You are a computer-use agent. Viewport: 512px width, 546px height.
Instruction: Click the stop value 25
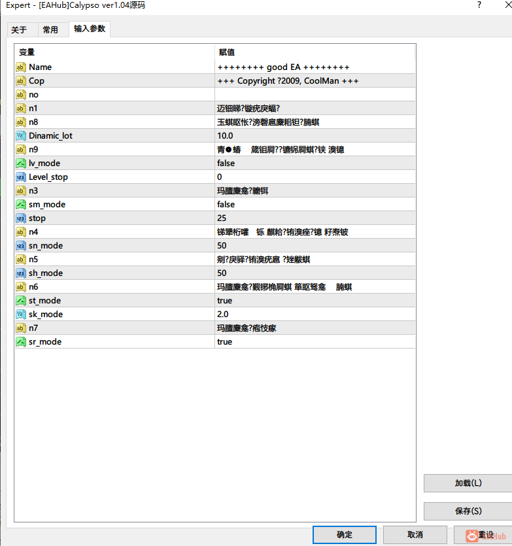coord(222,218)
